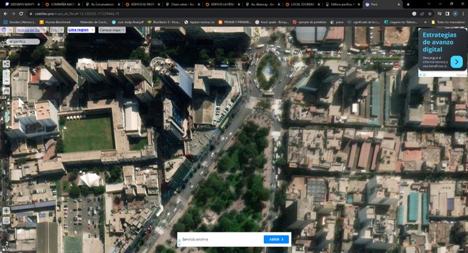Click the zoom control on the map
The image size is (468, 253).
point(6,78)
